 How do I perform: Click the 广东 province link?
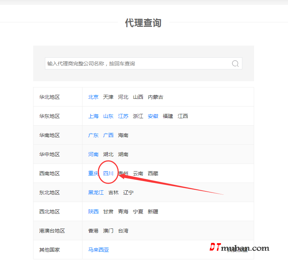point(93,135)
